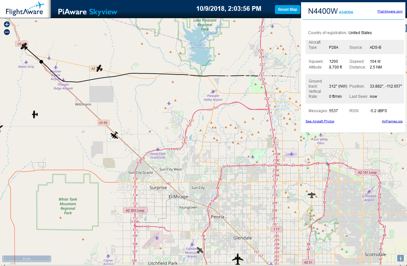The image size is (407, 266).
Task: Click the Lake Pleasant Regional Park label
Action: [205, 25]
